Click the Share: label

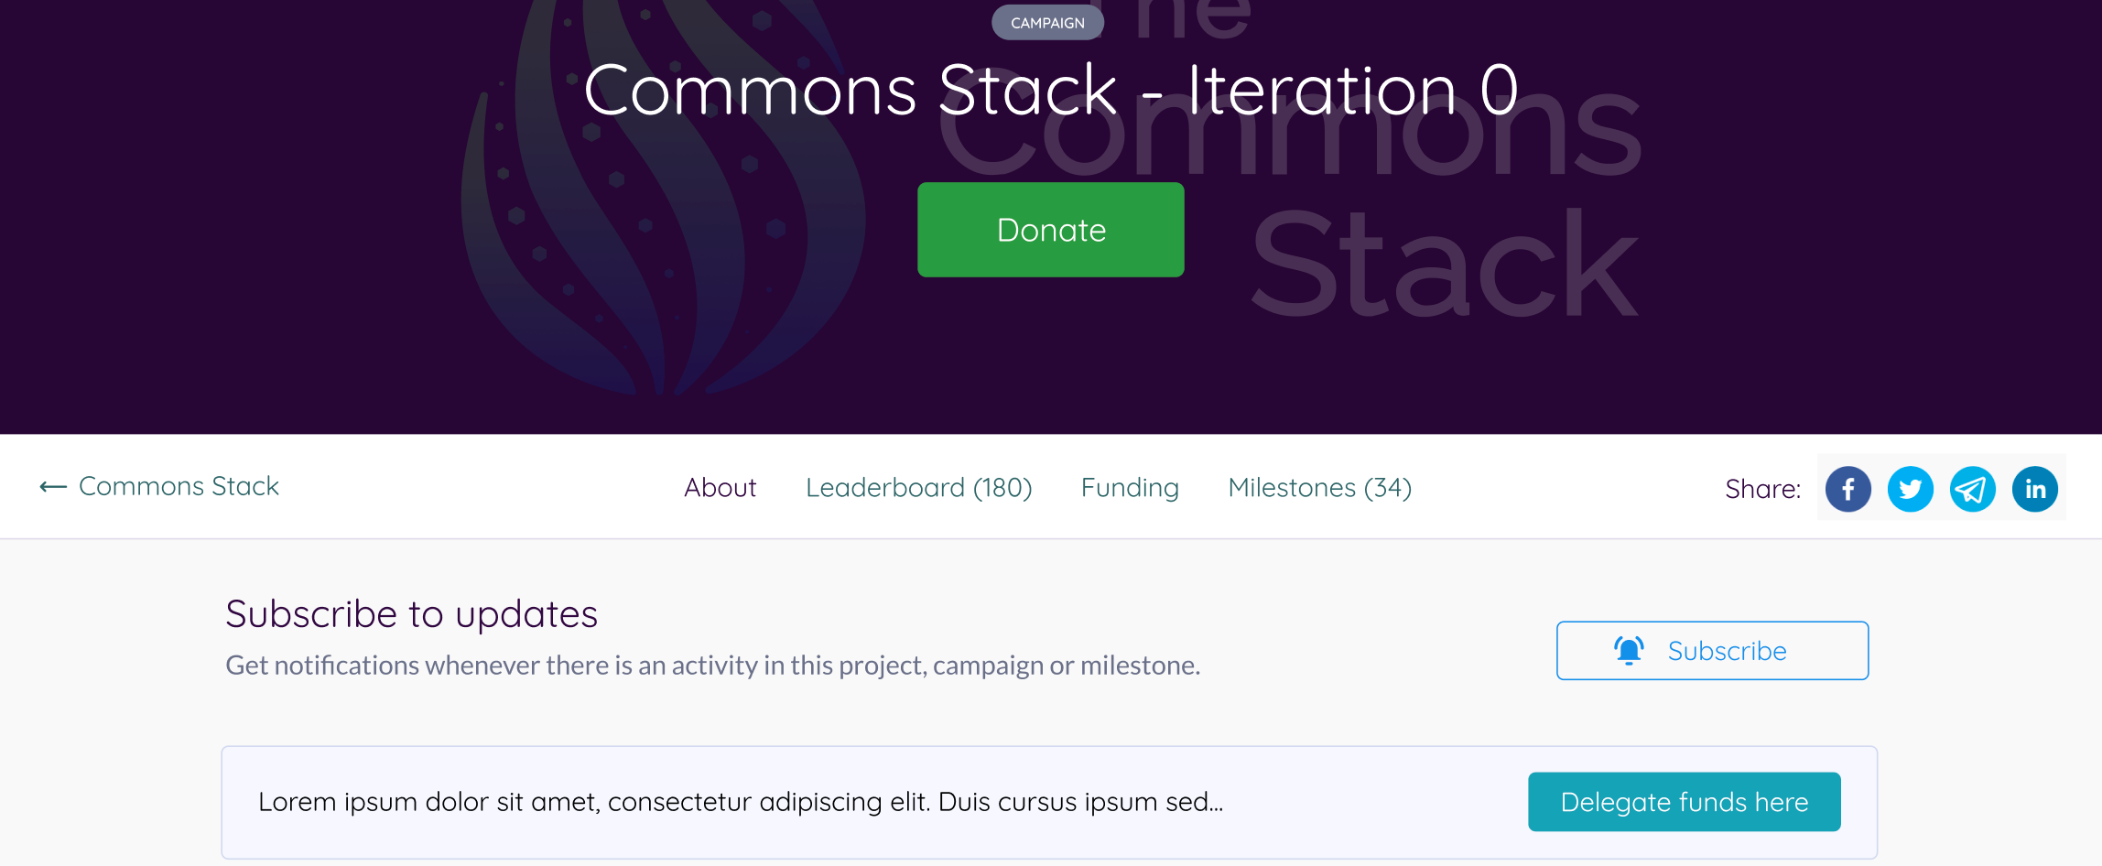tap(1762, 489)
